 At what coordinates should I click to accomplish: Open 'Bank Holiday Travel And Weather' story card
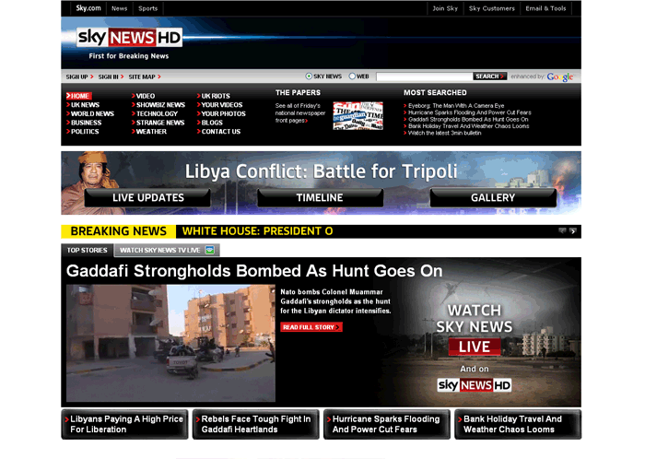[x=518, y=425]
